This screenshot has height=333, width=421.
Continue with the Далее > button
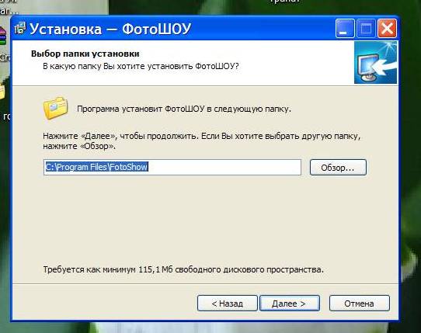[x=290, y=304]
